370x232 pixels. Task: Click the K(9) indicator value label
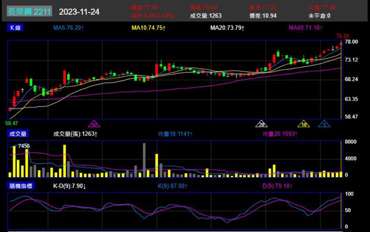(173, 186)
